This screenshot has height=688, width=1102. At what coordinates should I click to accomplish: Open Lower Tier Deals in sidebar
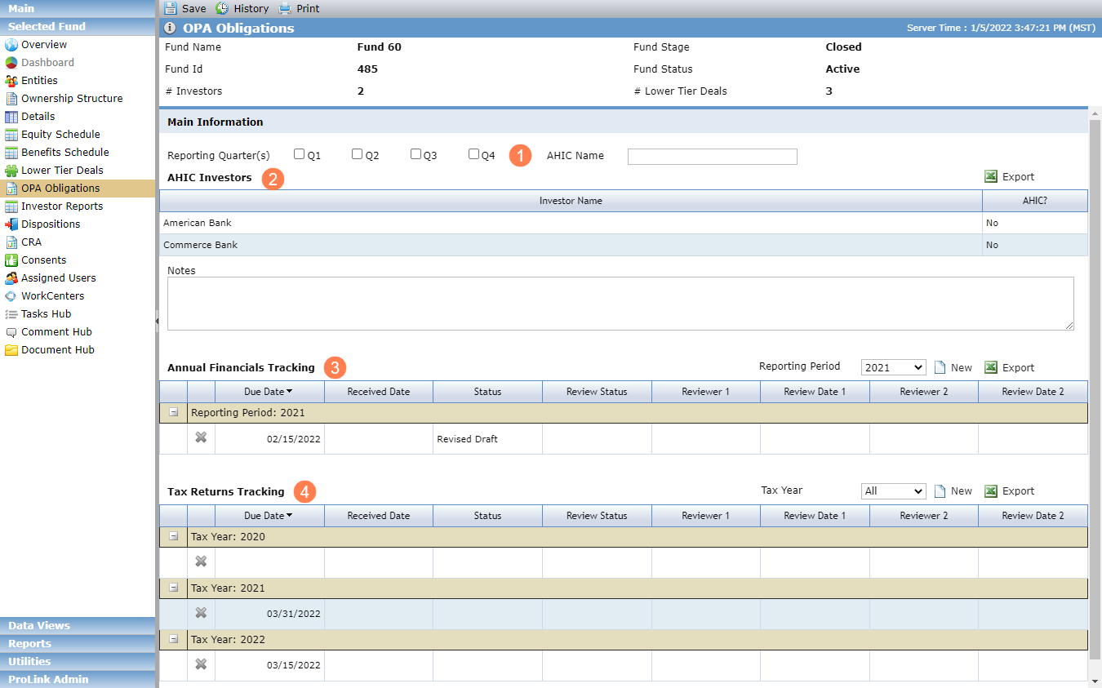[62, 170]
